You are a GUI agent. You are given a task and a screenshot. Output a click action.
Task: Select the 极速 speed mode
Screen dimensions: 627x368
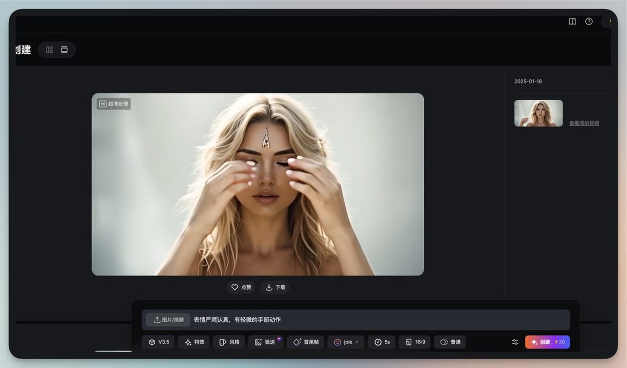click(265, 342)
